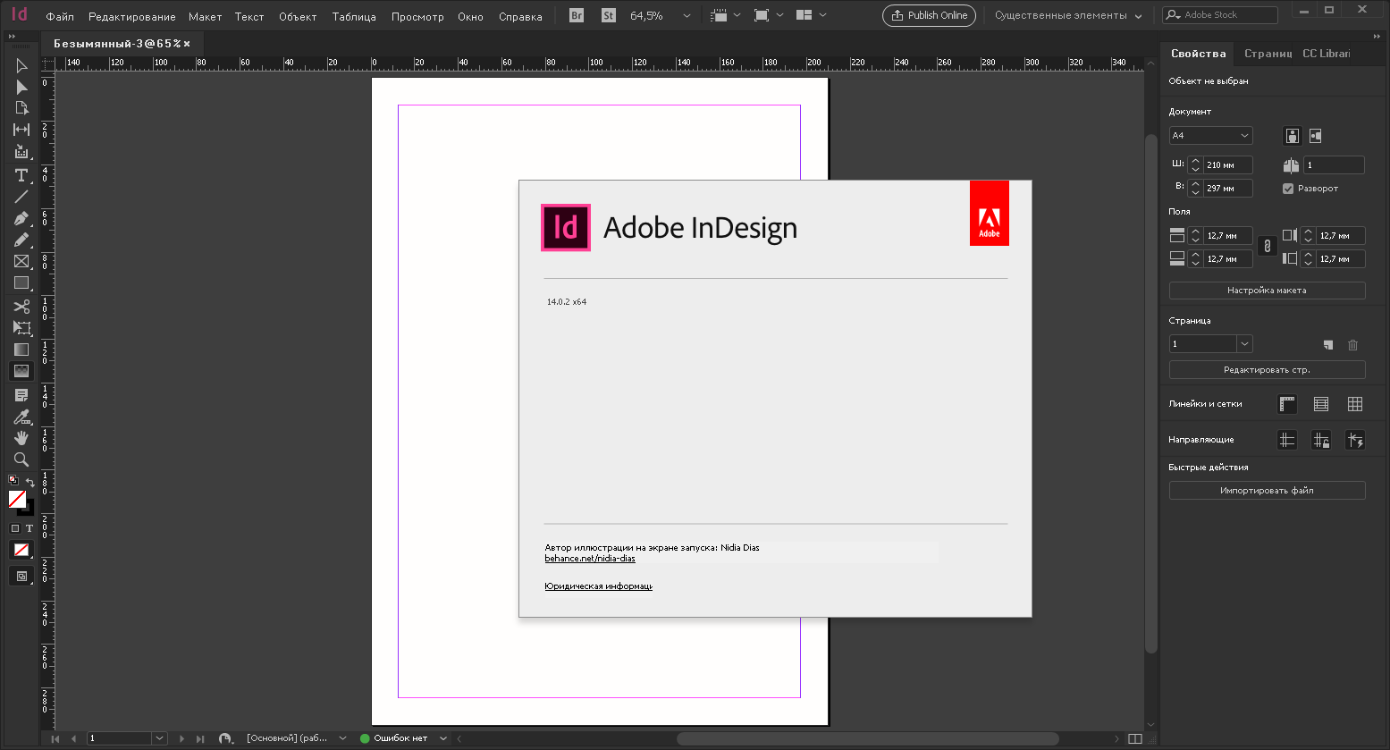Open the Ошибок нет preflight dropdown

pos(443,738)
